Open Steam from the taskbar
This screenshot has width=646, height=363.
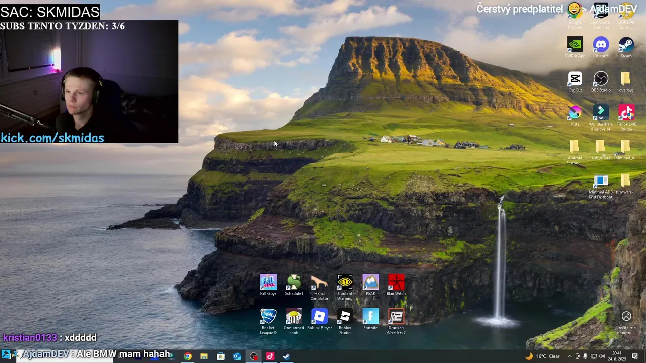coord(286,356)
